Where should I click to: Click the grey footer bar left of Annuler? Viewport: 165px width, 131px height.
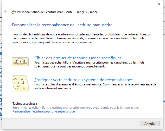coord(71,123)
